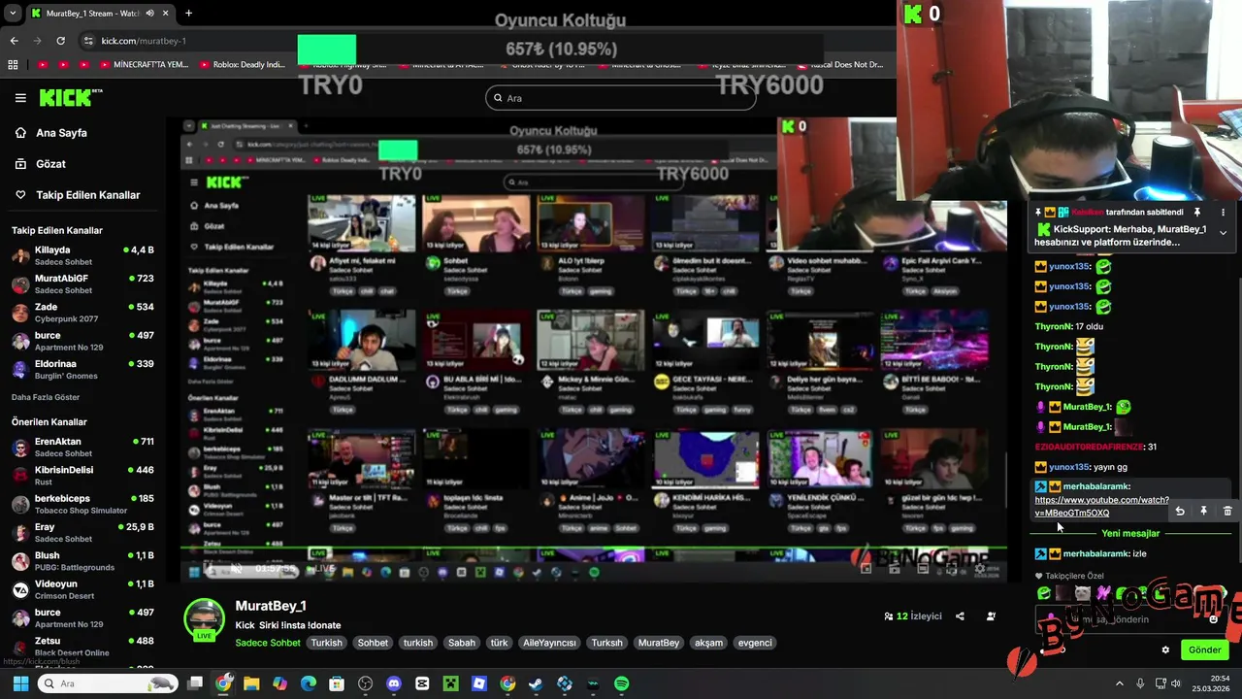The height and width of the screenshot is (699, 1242).
Task: Click the EZIOAUDITOREDAFIRENZE username in chat
Action: coord(1089,447)
